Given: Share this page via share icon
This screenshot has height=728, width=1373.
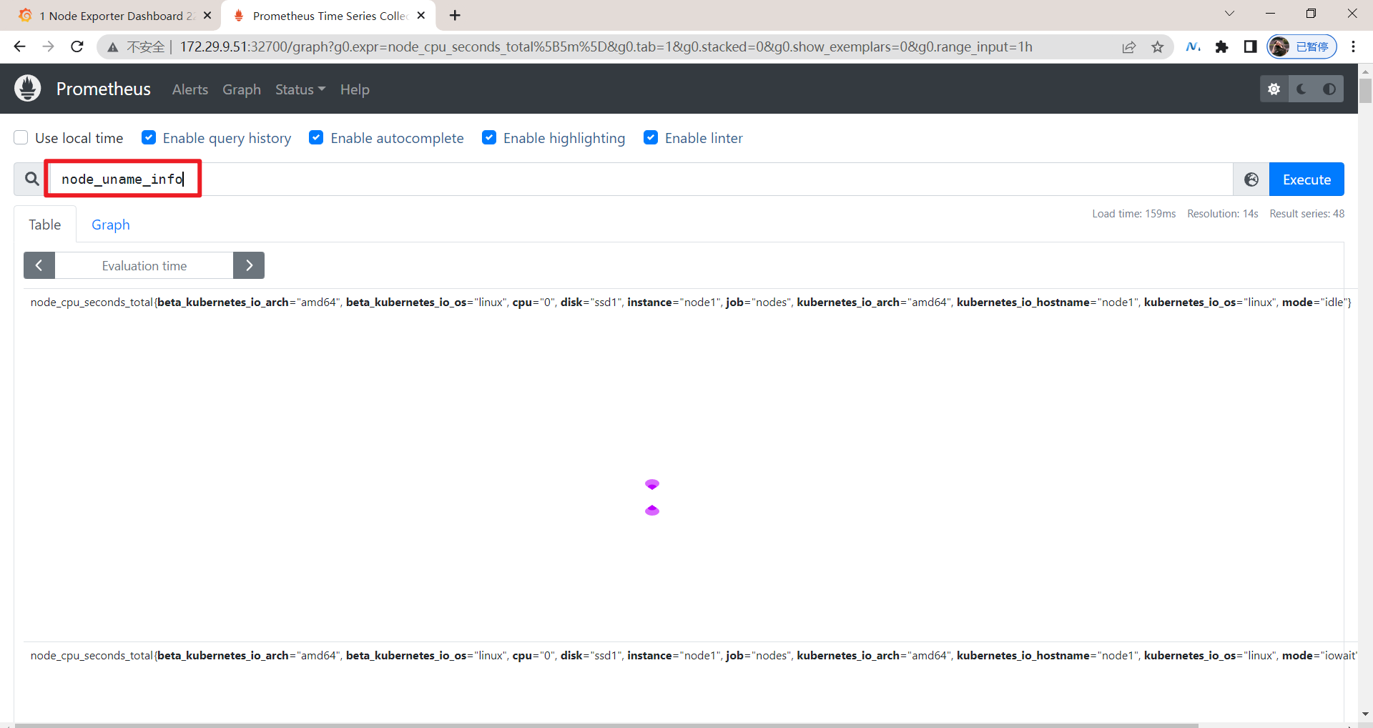Looking at the screenshot, I should click(x=1129, y=47).
